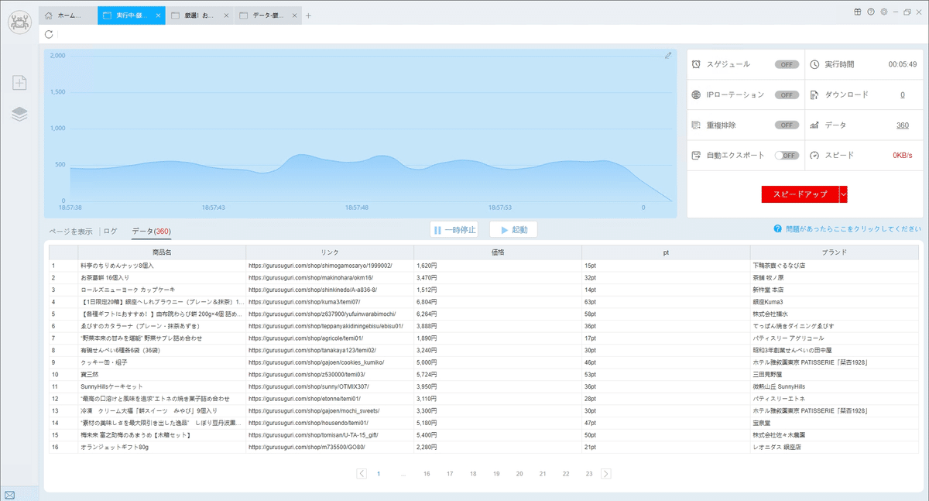Open the データ count 360 link
The width and height of the screenshot is (929, 501).
click(902, 125)
